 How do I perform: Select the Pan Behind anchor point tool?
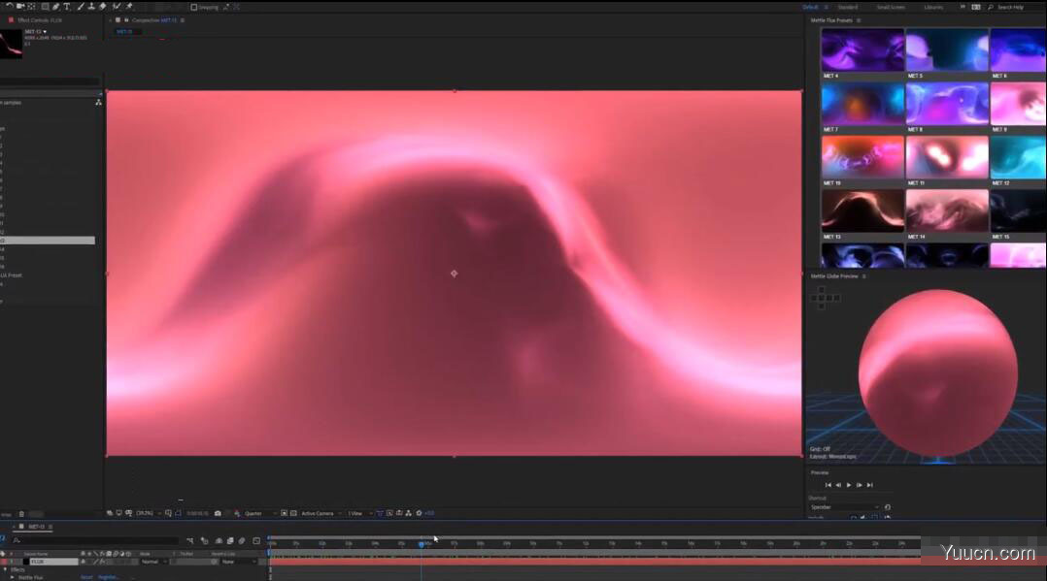31,6
